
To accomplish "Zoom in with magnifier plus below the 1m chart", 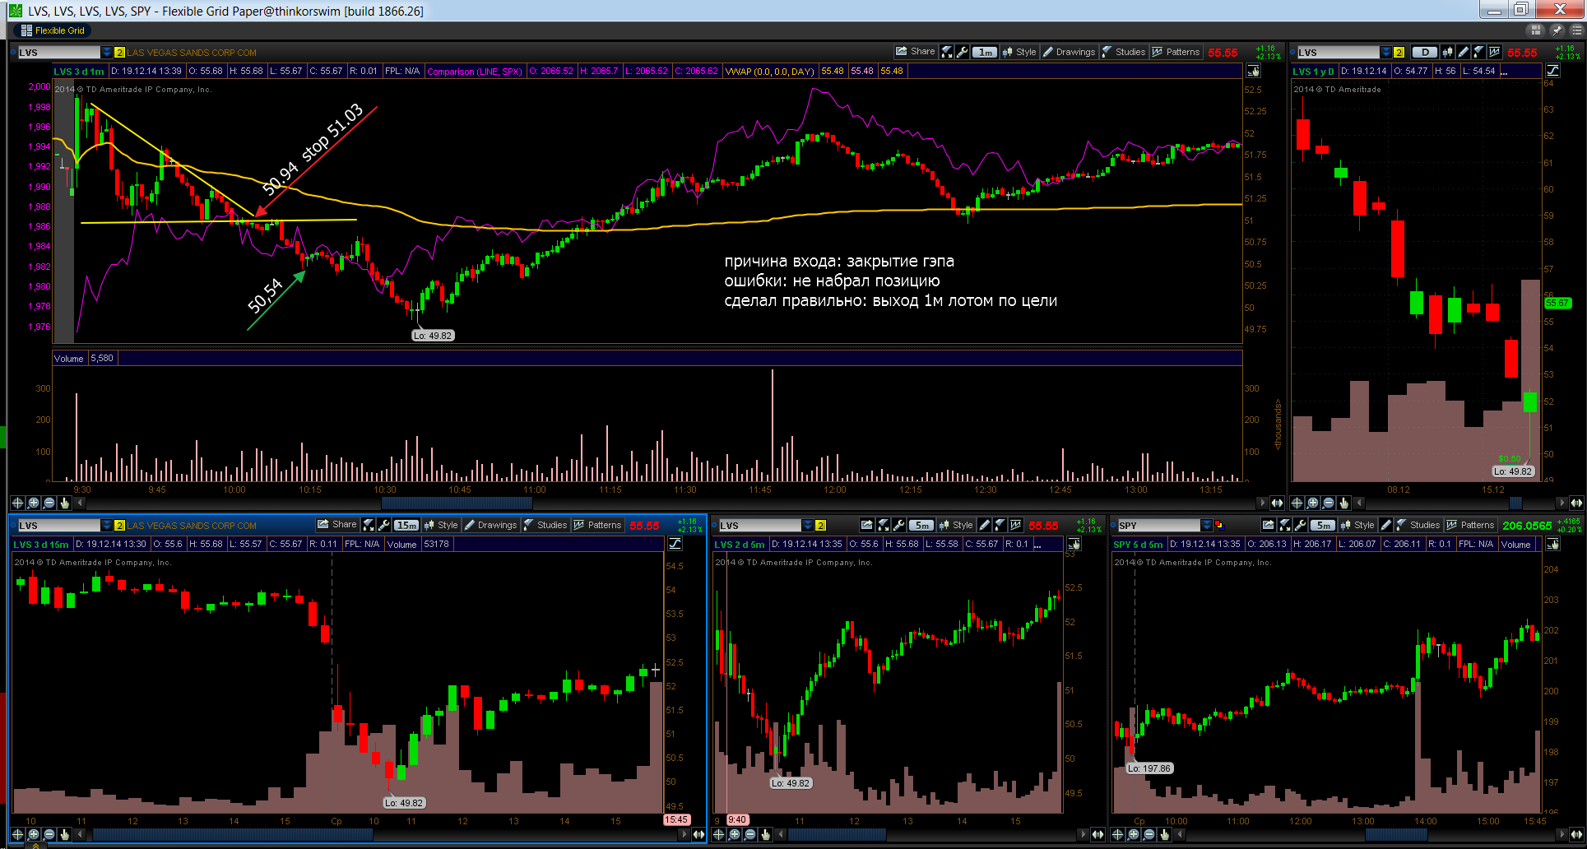I will (x=33, y=503).
